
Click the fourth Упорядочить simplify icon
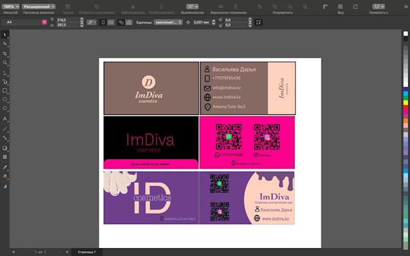[305, 7]
